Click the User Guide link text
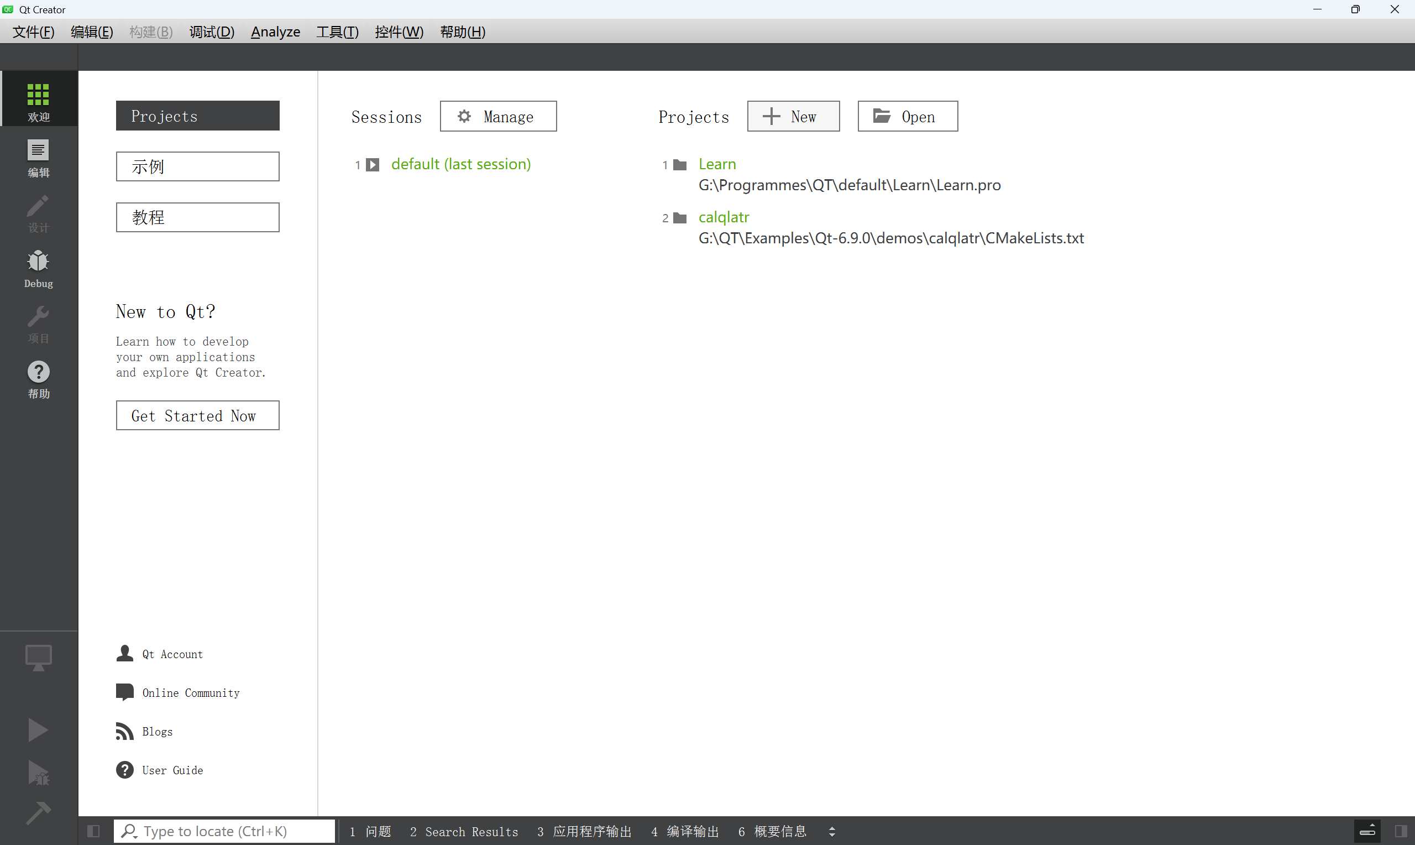The width and height of the screenshot is (1415, 845). (172, 770)
